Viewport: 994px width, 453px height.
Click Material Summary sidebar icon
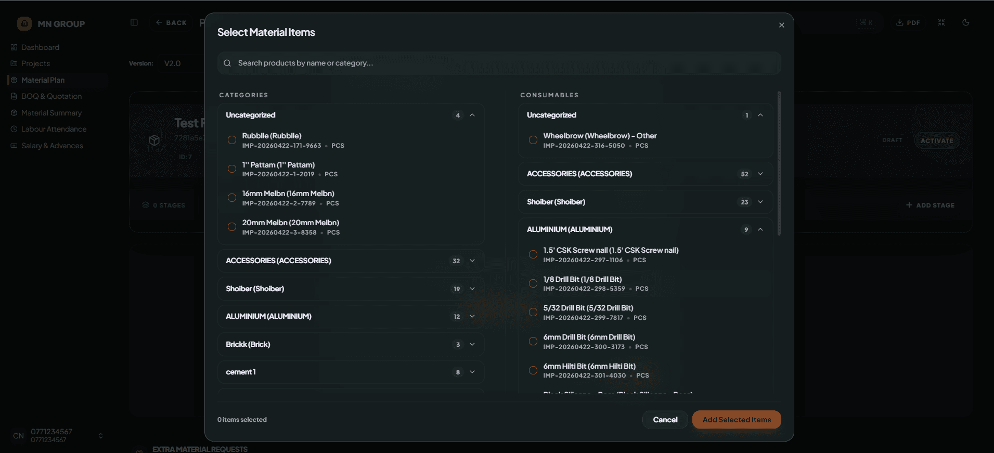tap(14, 113)
